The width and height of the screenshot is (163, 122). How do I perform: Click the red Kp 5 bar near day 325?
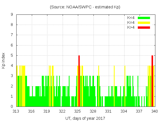coord(79,81)
